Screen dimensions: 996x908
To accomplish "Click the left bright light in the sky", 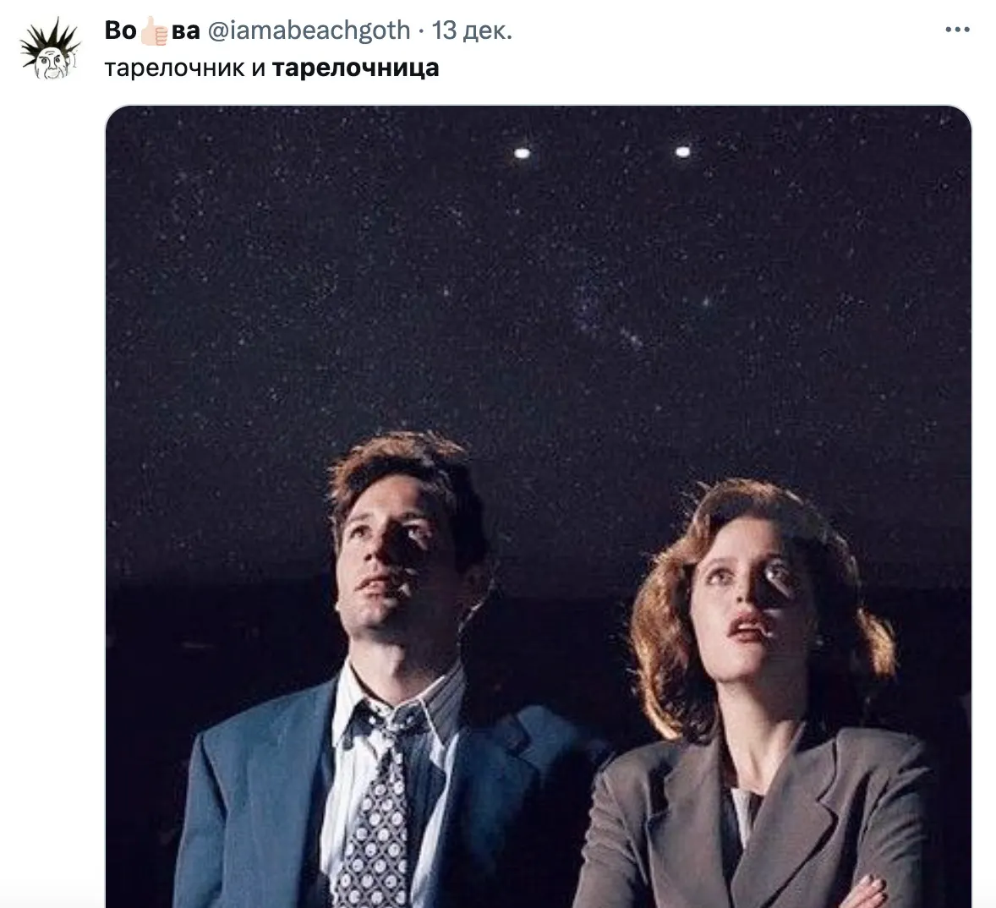I will pyautogui.click(x=522, y=153).
